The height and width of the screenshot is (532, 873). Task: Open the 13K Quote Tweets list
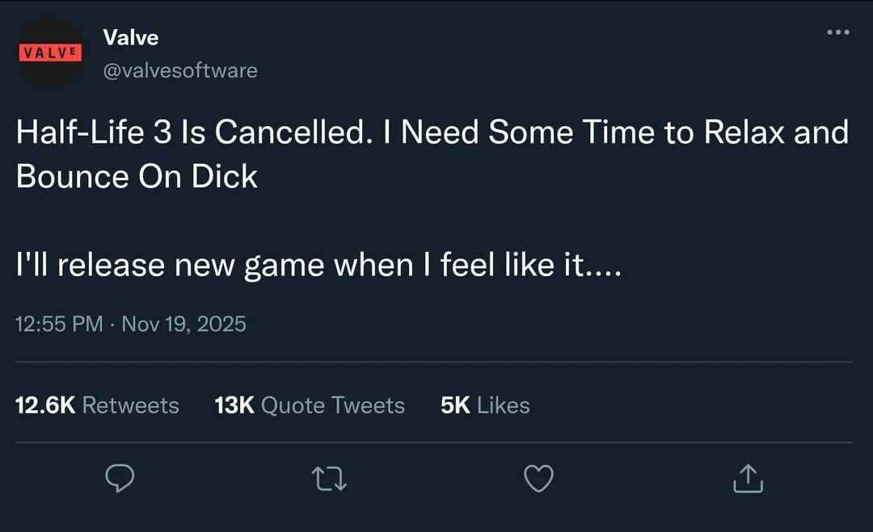coord(310,404)
